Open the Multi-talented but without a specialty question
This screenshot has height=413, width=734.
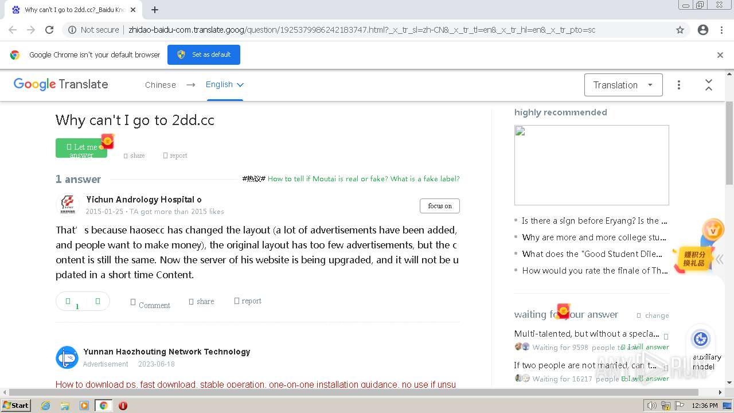[587, 334]
